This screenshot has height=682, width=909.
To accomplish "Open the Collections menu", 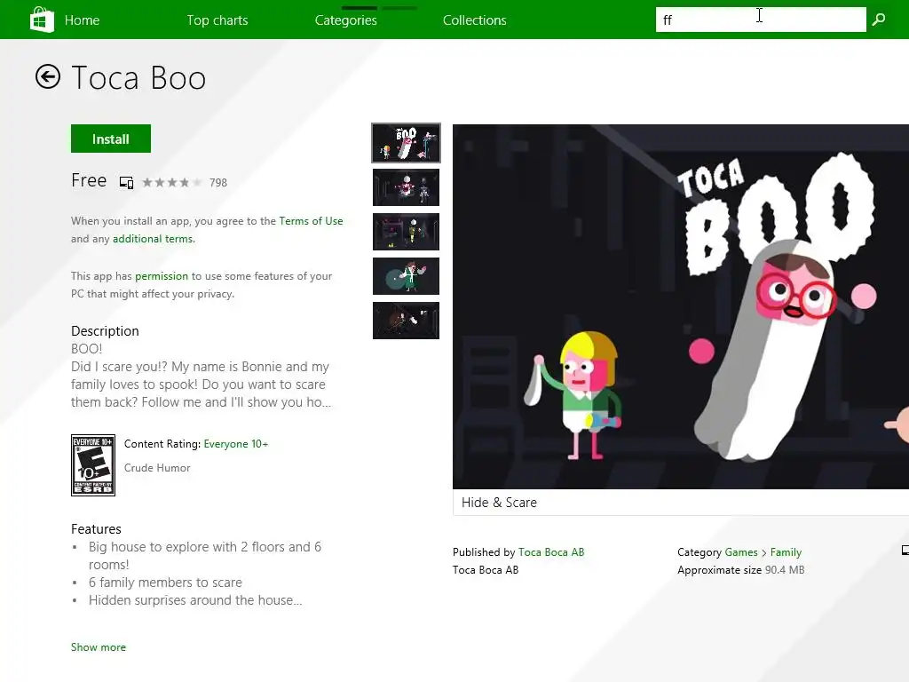I will 474,20.
